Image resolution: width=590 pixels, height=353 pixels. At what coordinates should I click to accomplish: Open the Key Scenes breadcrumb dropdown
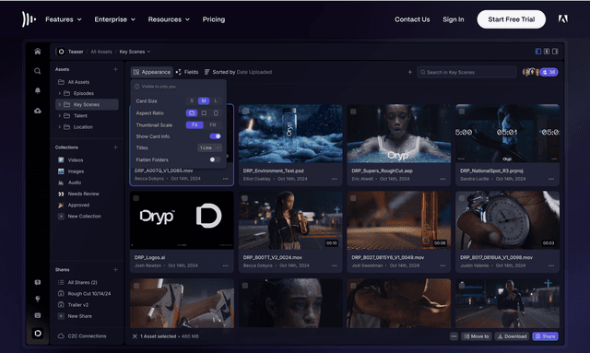point(135,52)
